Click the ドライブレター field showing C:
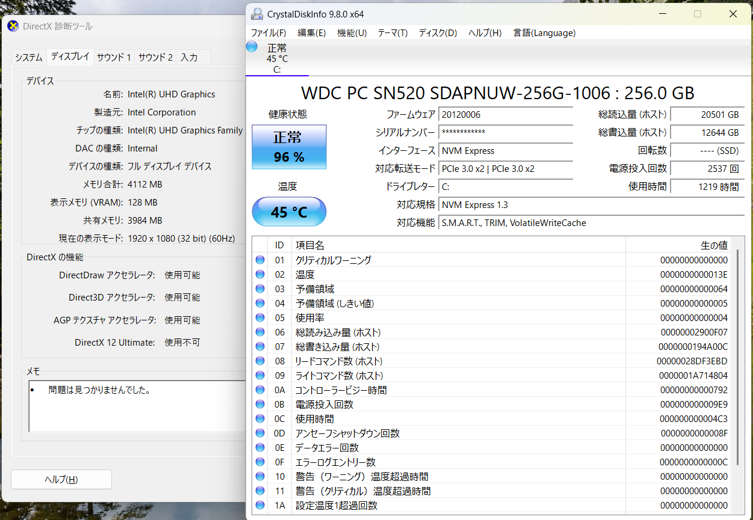 pyautogui.click(x=506, y=187)
